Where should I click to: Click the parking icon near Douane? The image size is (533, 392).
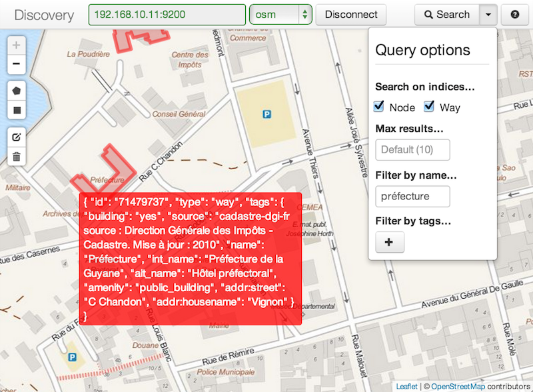click(x=72, y=357)
